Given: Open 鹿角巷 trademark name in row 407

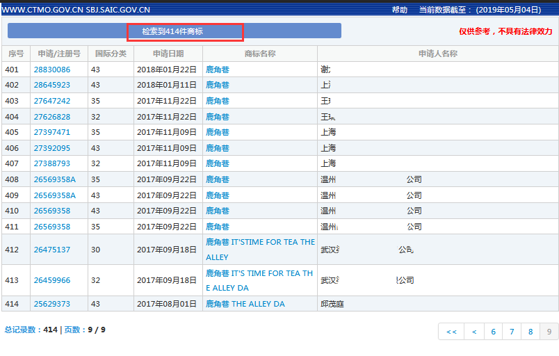Looking at the screenshot, I should (x=218, y=163).
